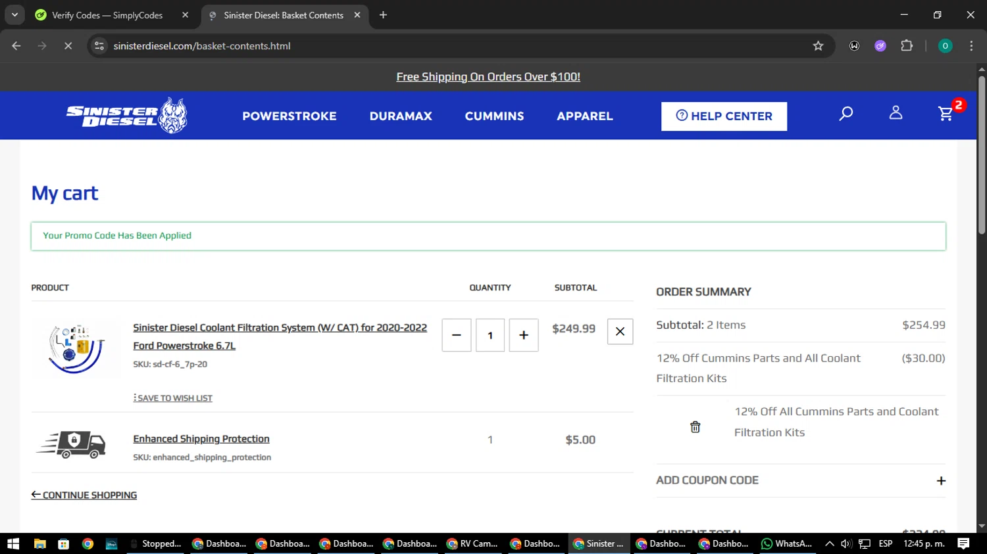Click the SKU: sd-cf-6_7p-20 text
The width and height of the screenshot is (987, 554).
coord(170,364)
